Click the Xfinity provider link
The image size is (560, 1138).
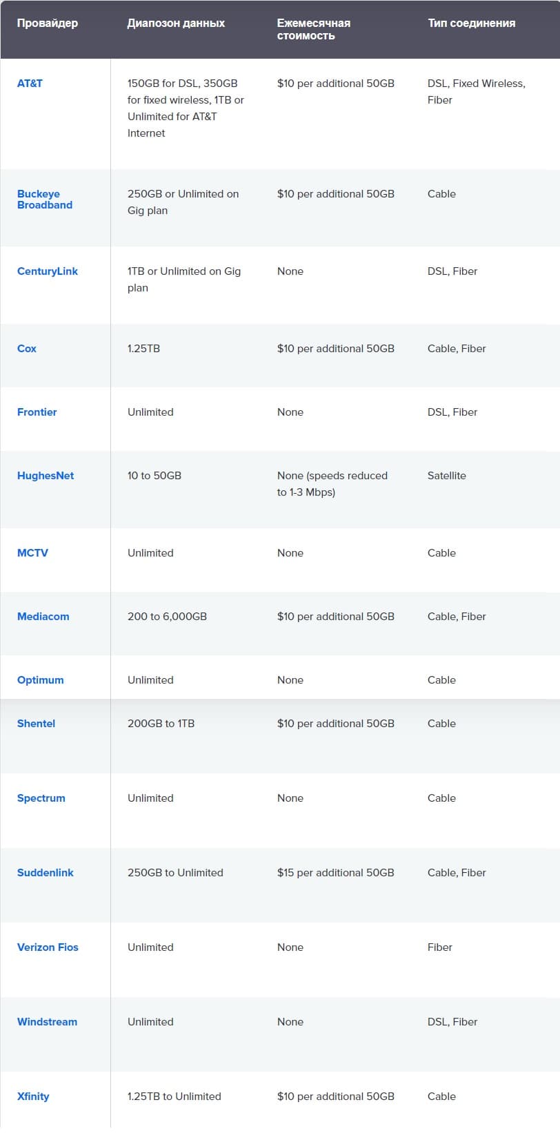pos(33,1096)
